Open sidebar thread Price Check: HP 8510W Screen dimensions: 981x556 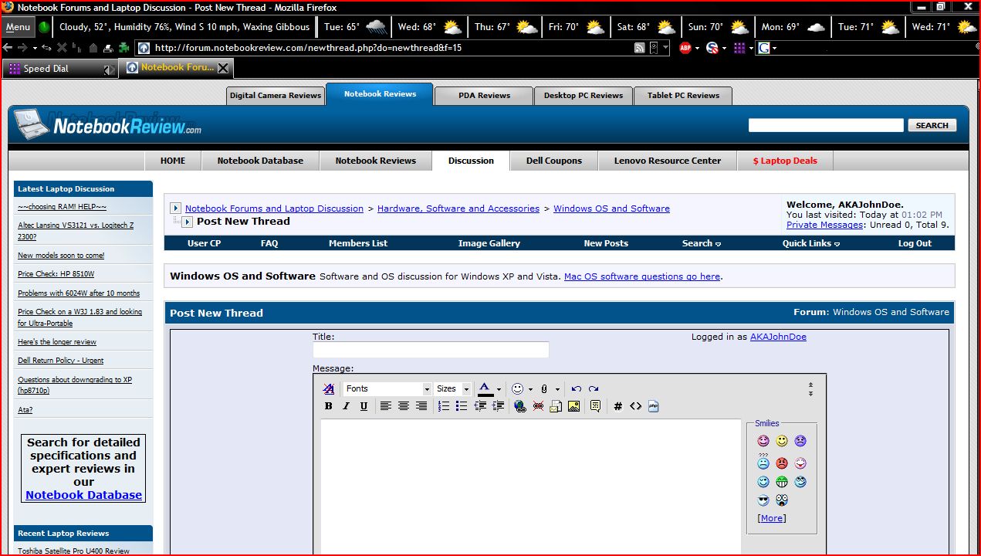(56, 274)
